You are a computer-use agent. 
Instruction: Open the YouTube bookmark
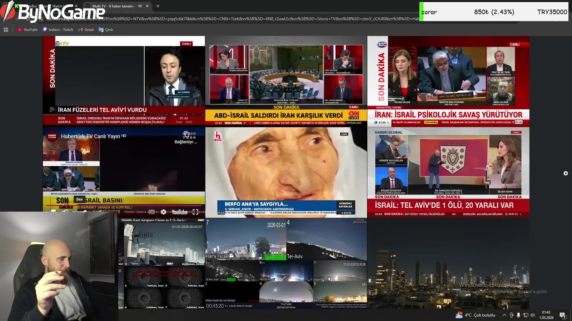coord(27,30)
